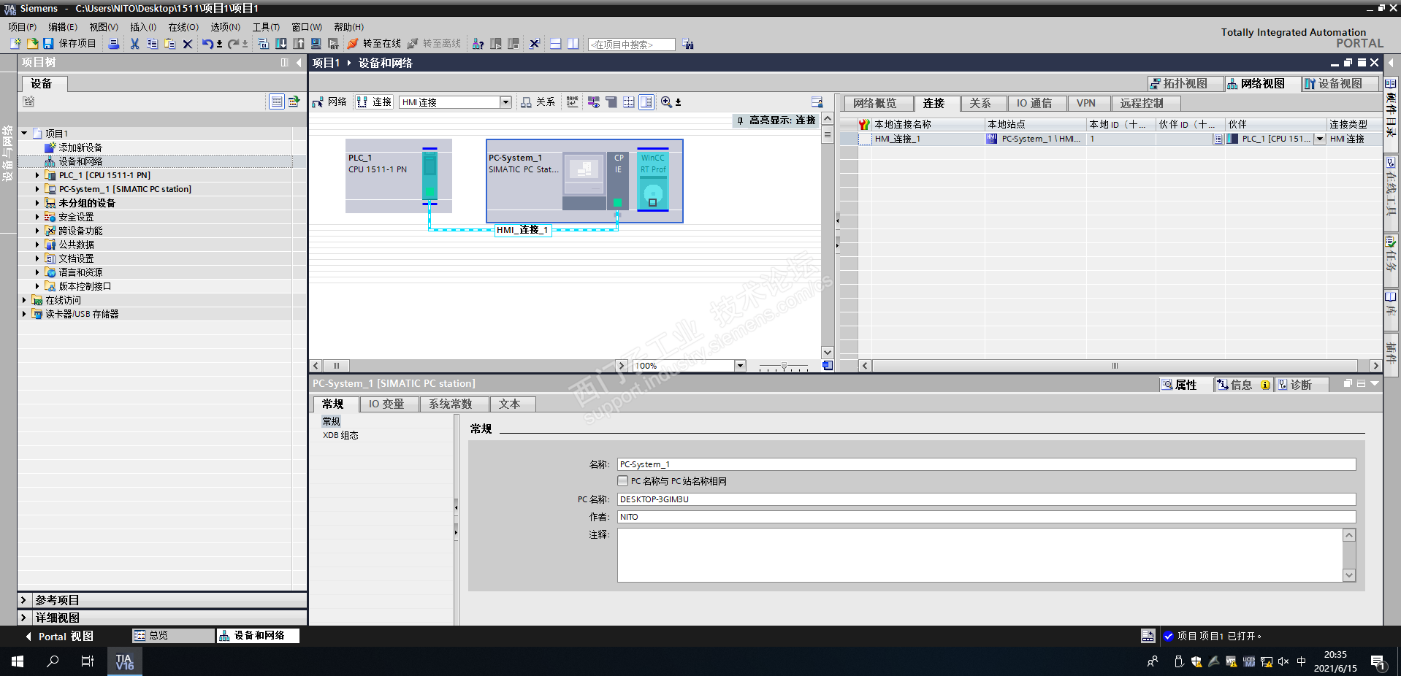Open the 在线(O) menu

tap(183, 27)
